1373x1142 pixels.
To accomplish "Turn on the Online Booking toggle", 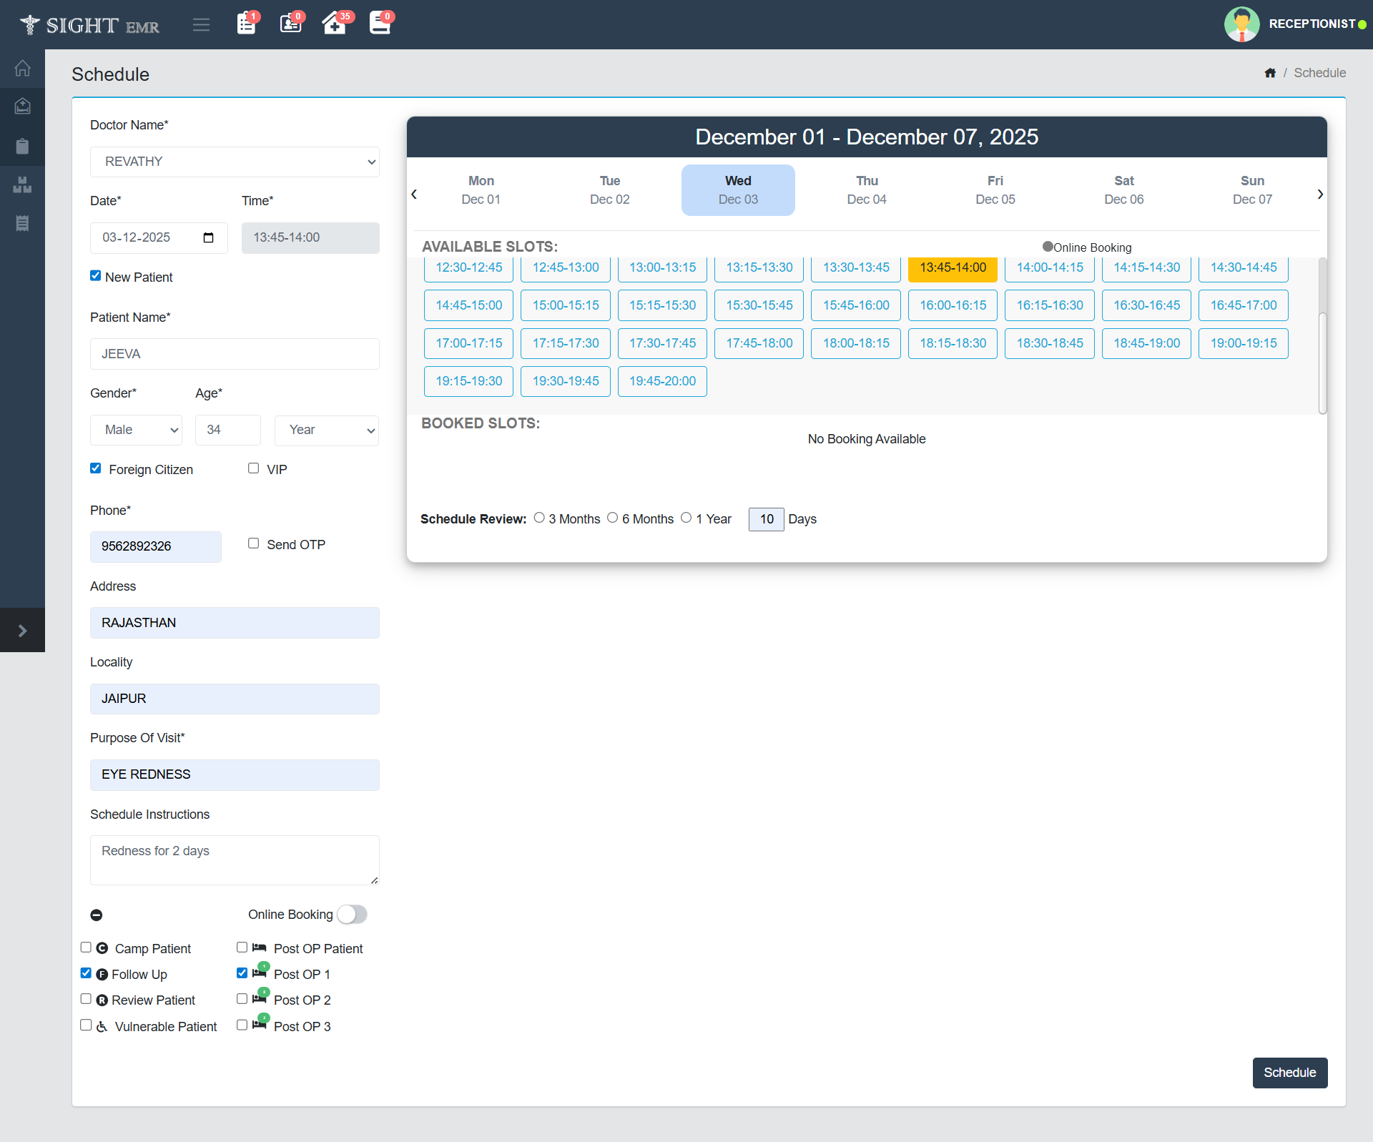I will (x=352, y=915).
